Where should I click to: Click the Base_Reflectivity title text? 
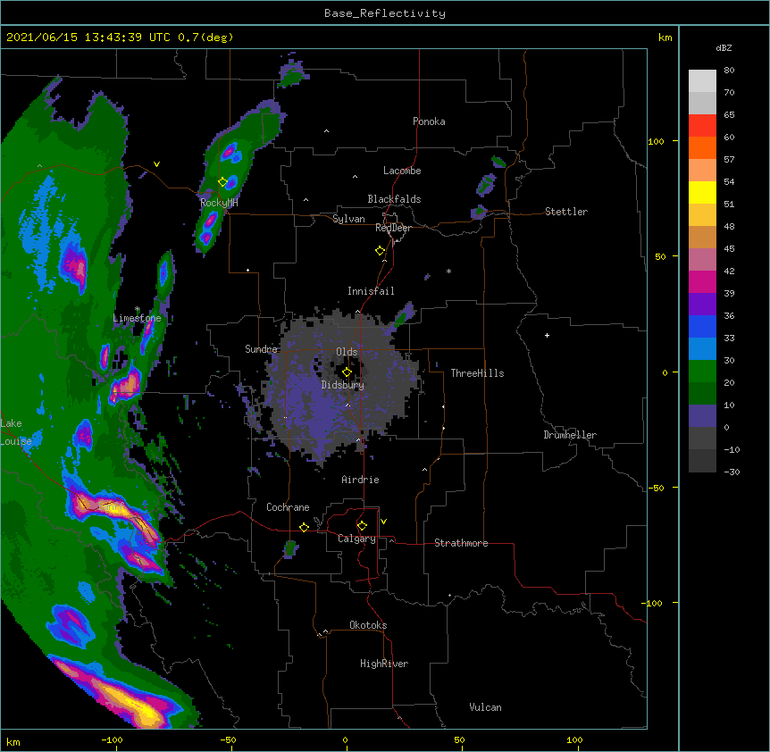[x=385, y=13]
